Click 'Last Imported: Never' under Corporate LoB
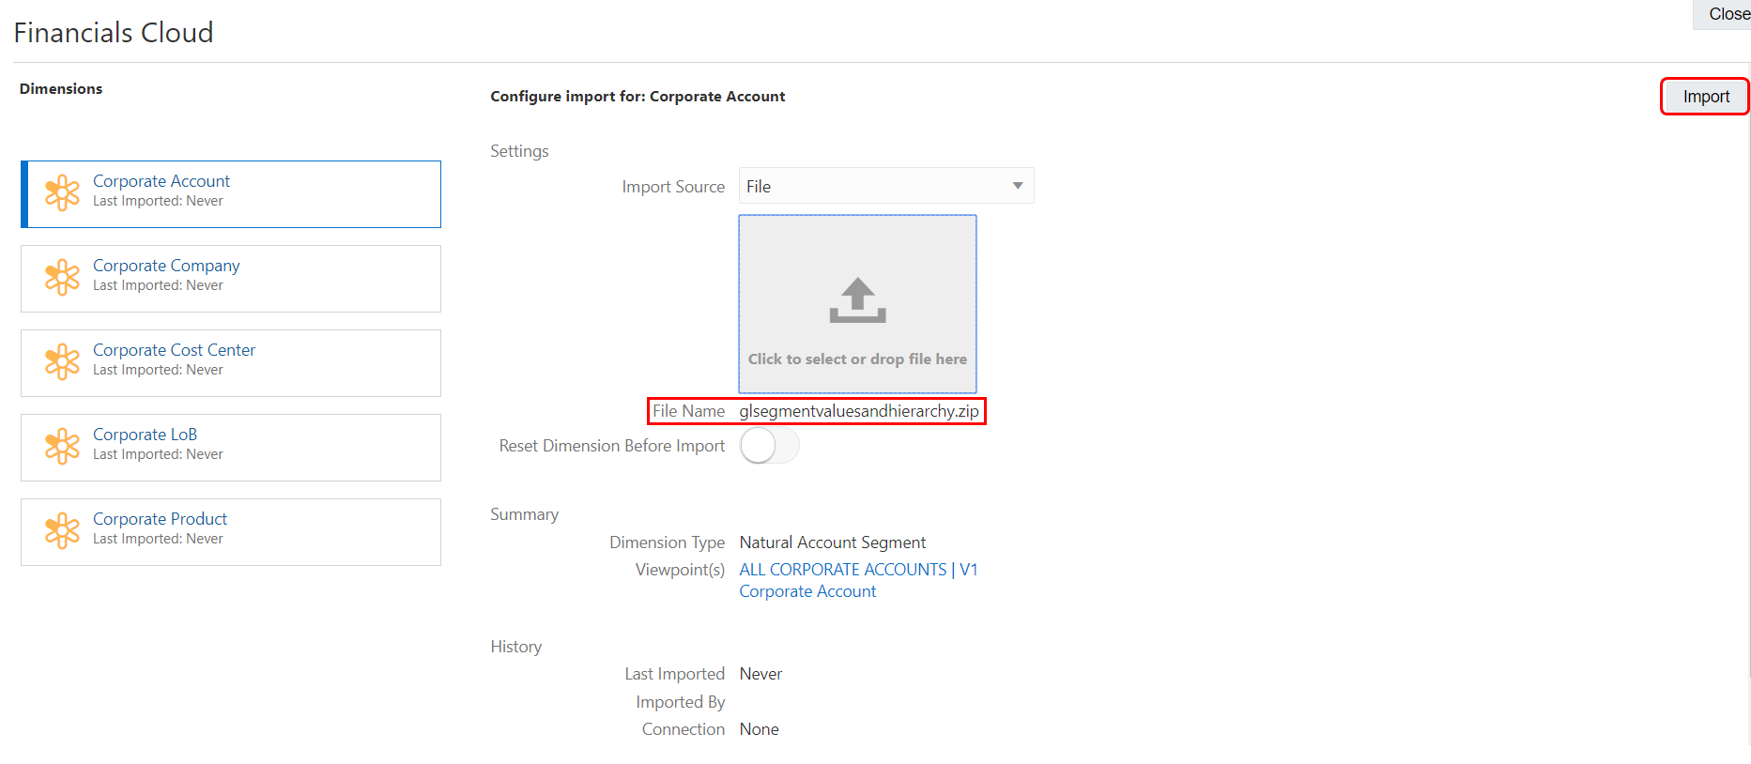This screenshot has width=1751, height=764. coord(158,454)
